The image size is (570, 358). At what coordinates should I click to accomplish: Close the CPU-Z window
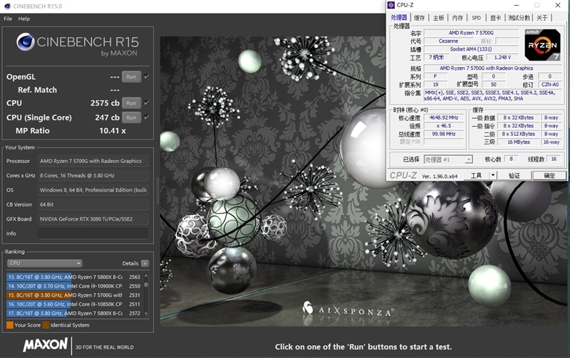[558, 5]
